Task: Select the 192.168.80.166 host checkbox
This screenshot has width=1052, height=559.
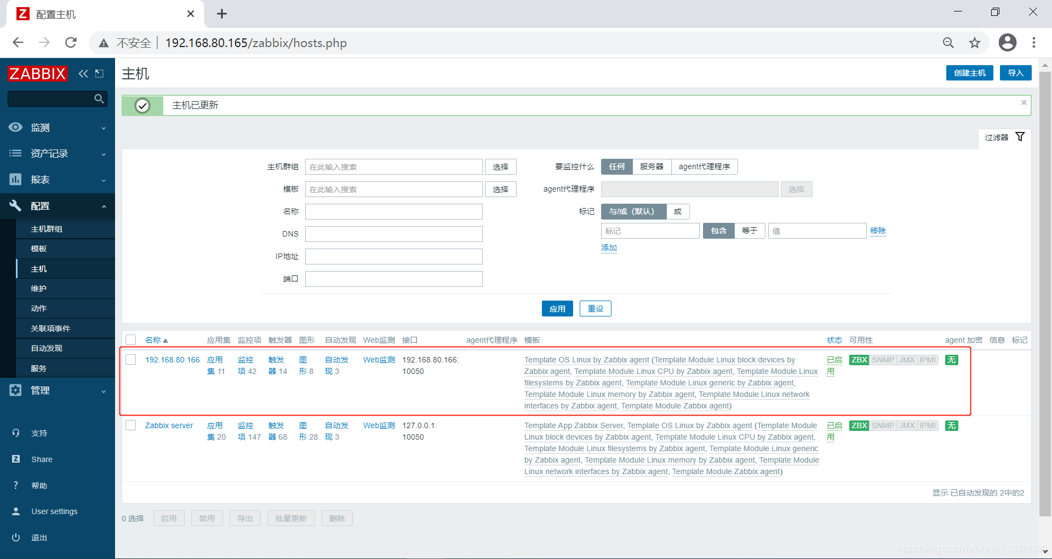Action: [131, 360]
